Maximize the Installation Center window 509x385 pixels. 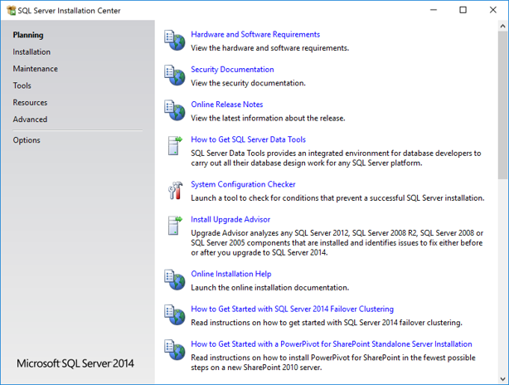[463, 10]
